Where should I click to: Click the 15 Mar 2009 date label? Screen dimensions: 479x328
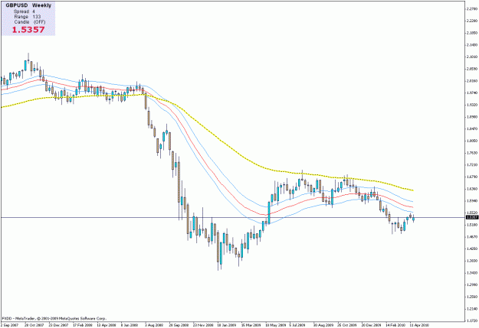pyautogui.click(x=251, y=325)
